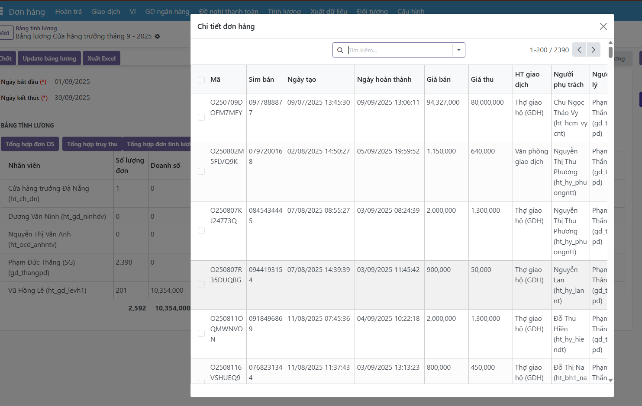
Task: Go to next page of orders
Action: tap(594, 50)
